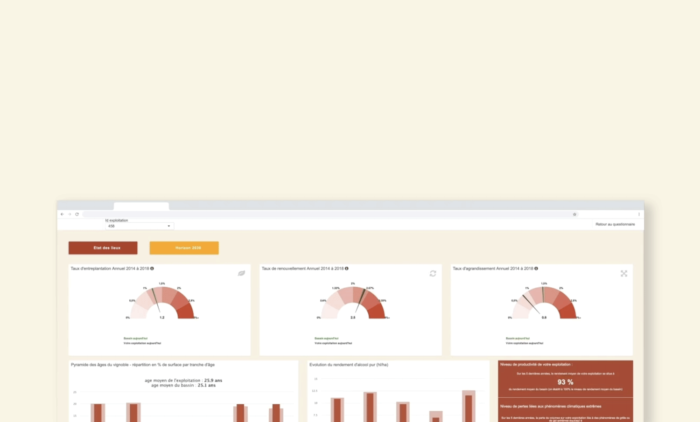
Task: Click the expand arrows icon in agrandissement card
Action: [x=624, y=273]
